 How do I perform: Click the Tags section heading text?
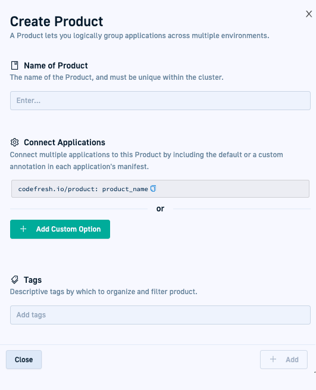pos(33,280)
